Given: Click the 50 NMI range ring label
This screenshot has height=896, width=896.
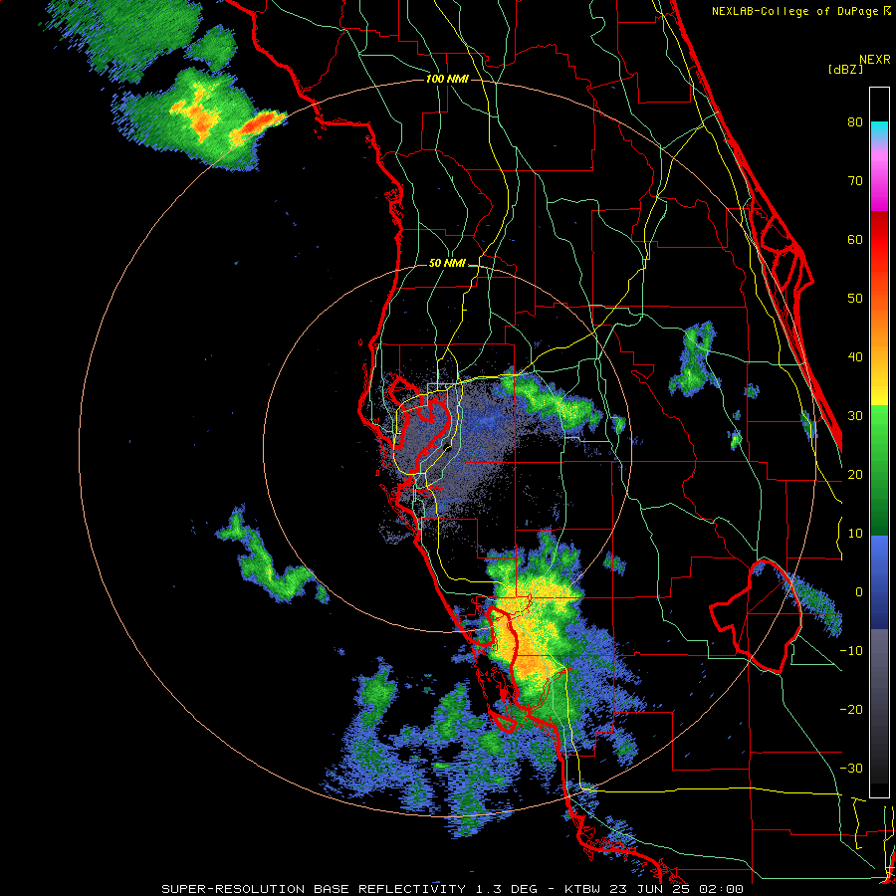Looking at the screenshot, I should 447,264.
